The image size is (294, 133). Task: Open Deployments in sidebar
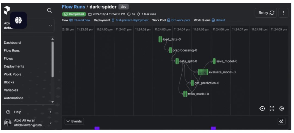(14, 66)
